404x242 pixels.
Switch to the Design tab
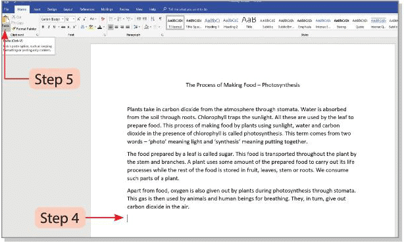[52, 9]
